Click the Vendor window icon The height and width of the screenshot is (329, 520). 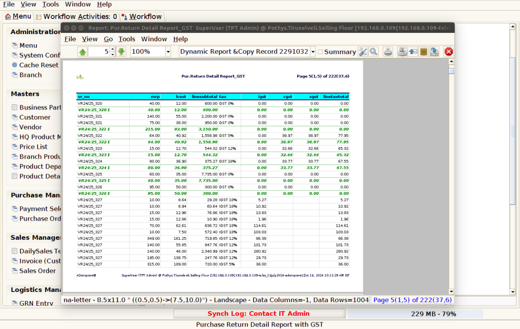click(x=15, y=127)
